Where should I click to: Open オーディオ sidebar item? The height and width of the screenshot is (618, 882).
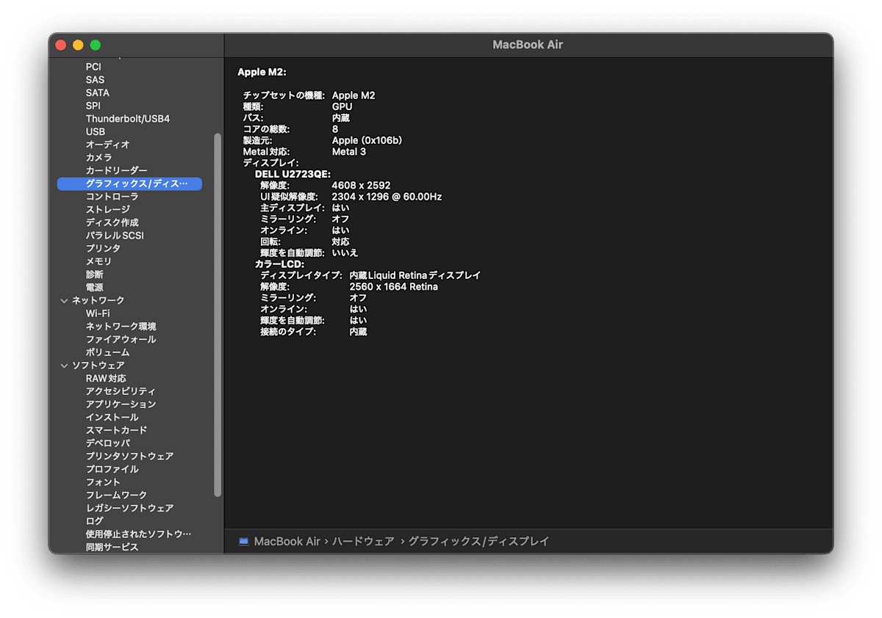(x=107, y=145)
